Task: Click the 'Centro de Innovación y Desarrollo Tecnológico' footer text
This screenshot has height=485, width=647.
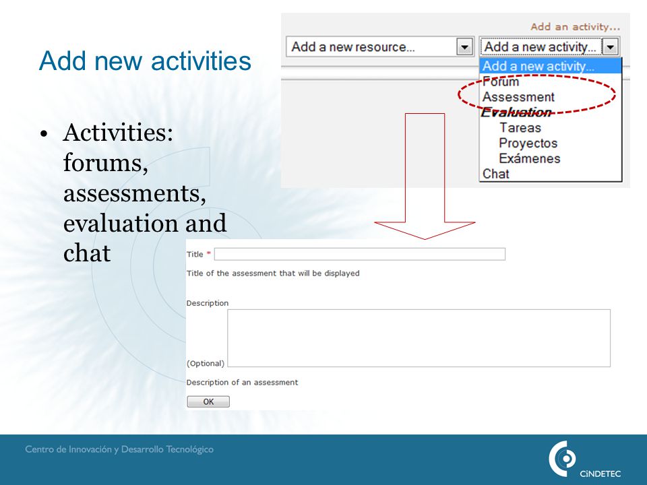Action: 119,449
